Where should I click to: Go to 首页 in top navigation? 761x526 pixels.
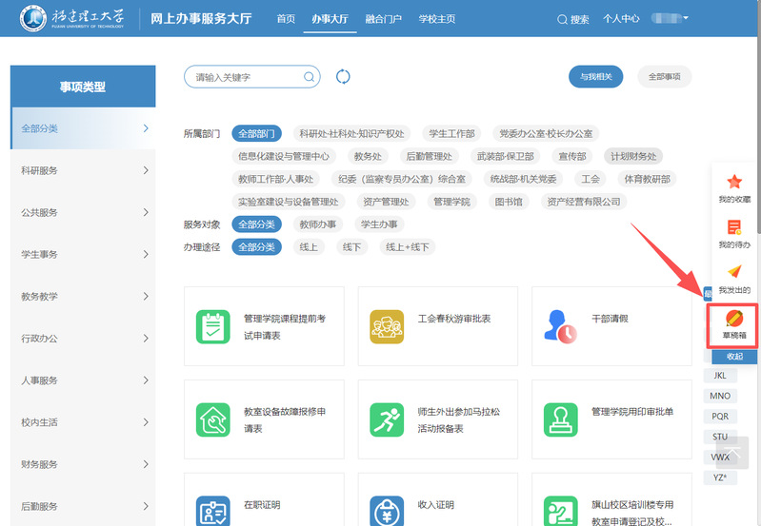point(285,19)
